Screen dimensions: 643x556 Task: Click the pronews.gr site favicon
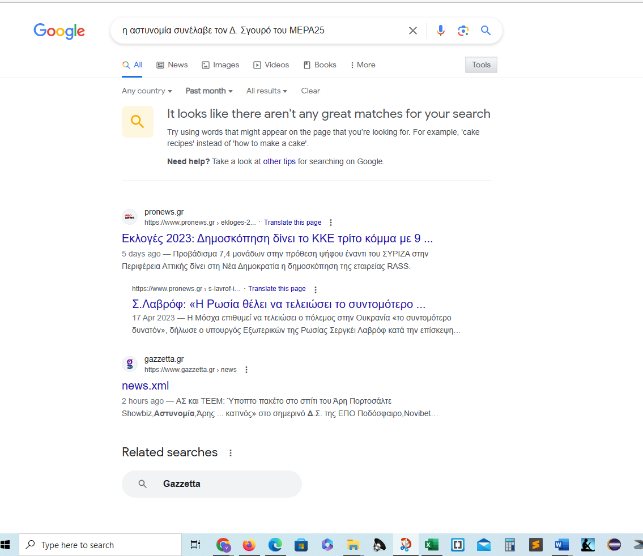pyautogui.click(x=130, y=217)
